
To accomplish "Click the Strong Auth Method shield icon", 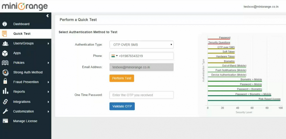I will pyautogui.click(x=5, y=72).
